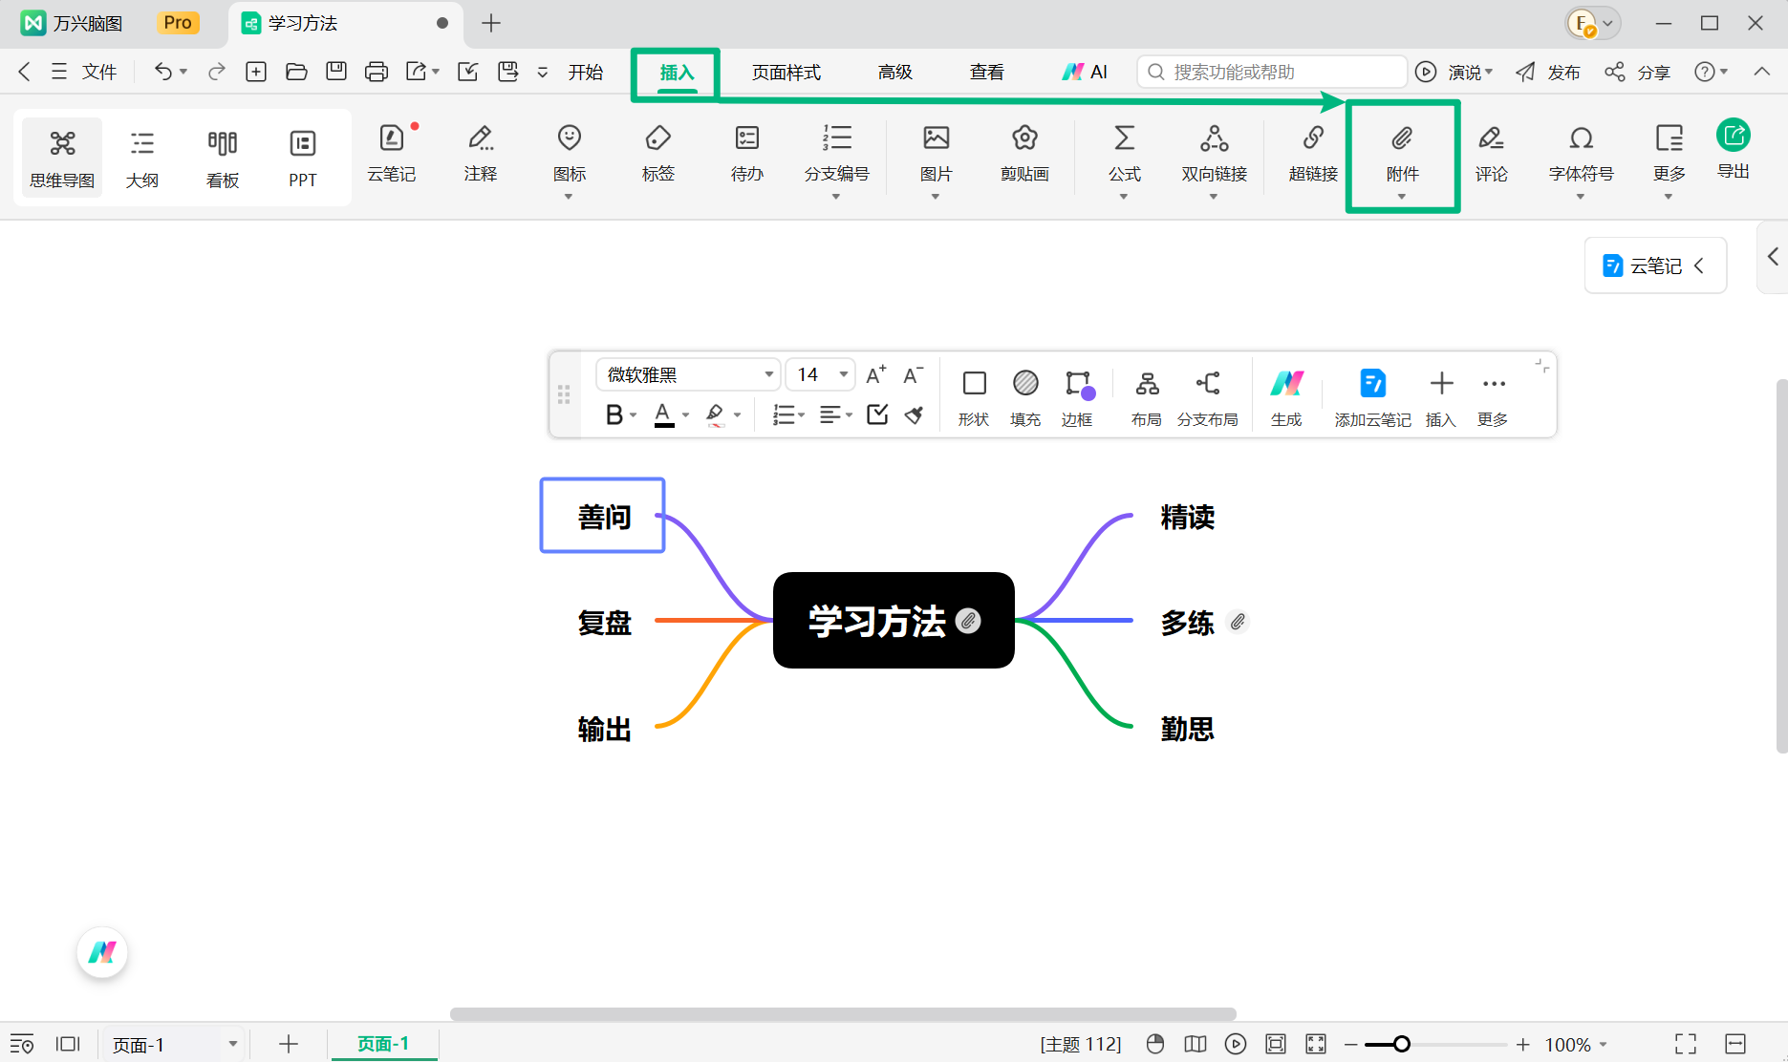
Task: Open the 图标 icon picker
Action: pyautogui.click(x=570, y=159)
